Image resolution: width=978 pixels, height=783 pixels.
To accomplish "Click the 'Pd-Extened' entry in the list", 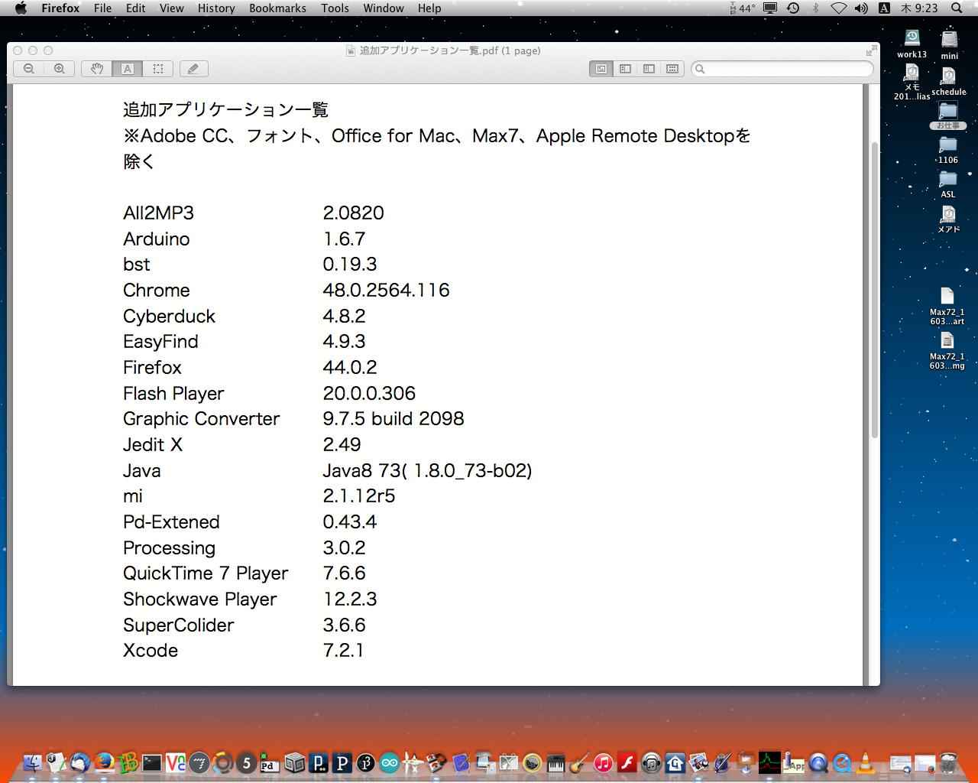I will [x=171, y=522].
